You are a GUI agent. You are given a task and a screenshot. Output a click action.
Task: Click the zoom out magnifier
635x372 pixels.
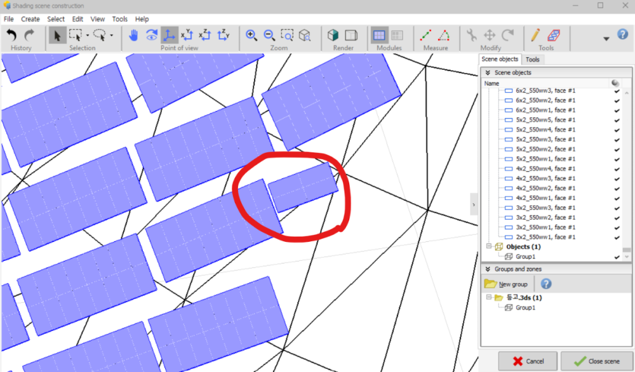269,36
